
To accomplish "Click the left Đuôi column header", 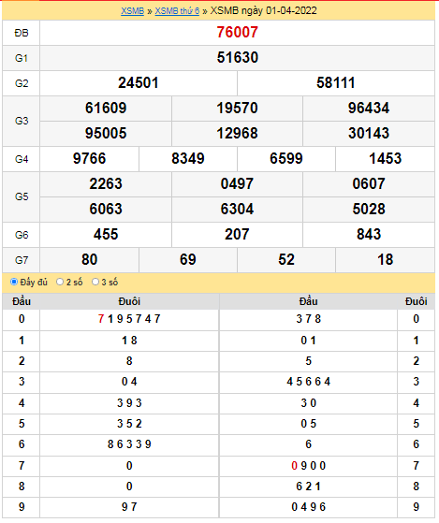I will 129,301.
